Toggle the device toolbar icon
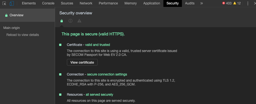The width and height of the screenshot is (256, 104). pyautogui.click(x=12, y=3)
